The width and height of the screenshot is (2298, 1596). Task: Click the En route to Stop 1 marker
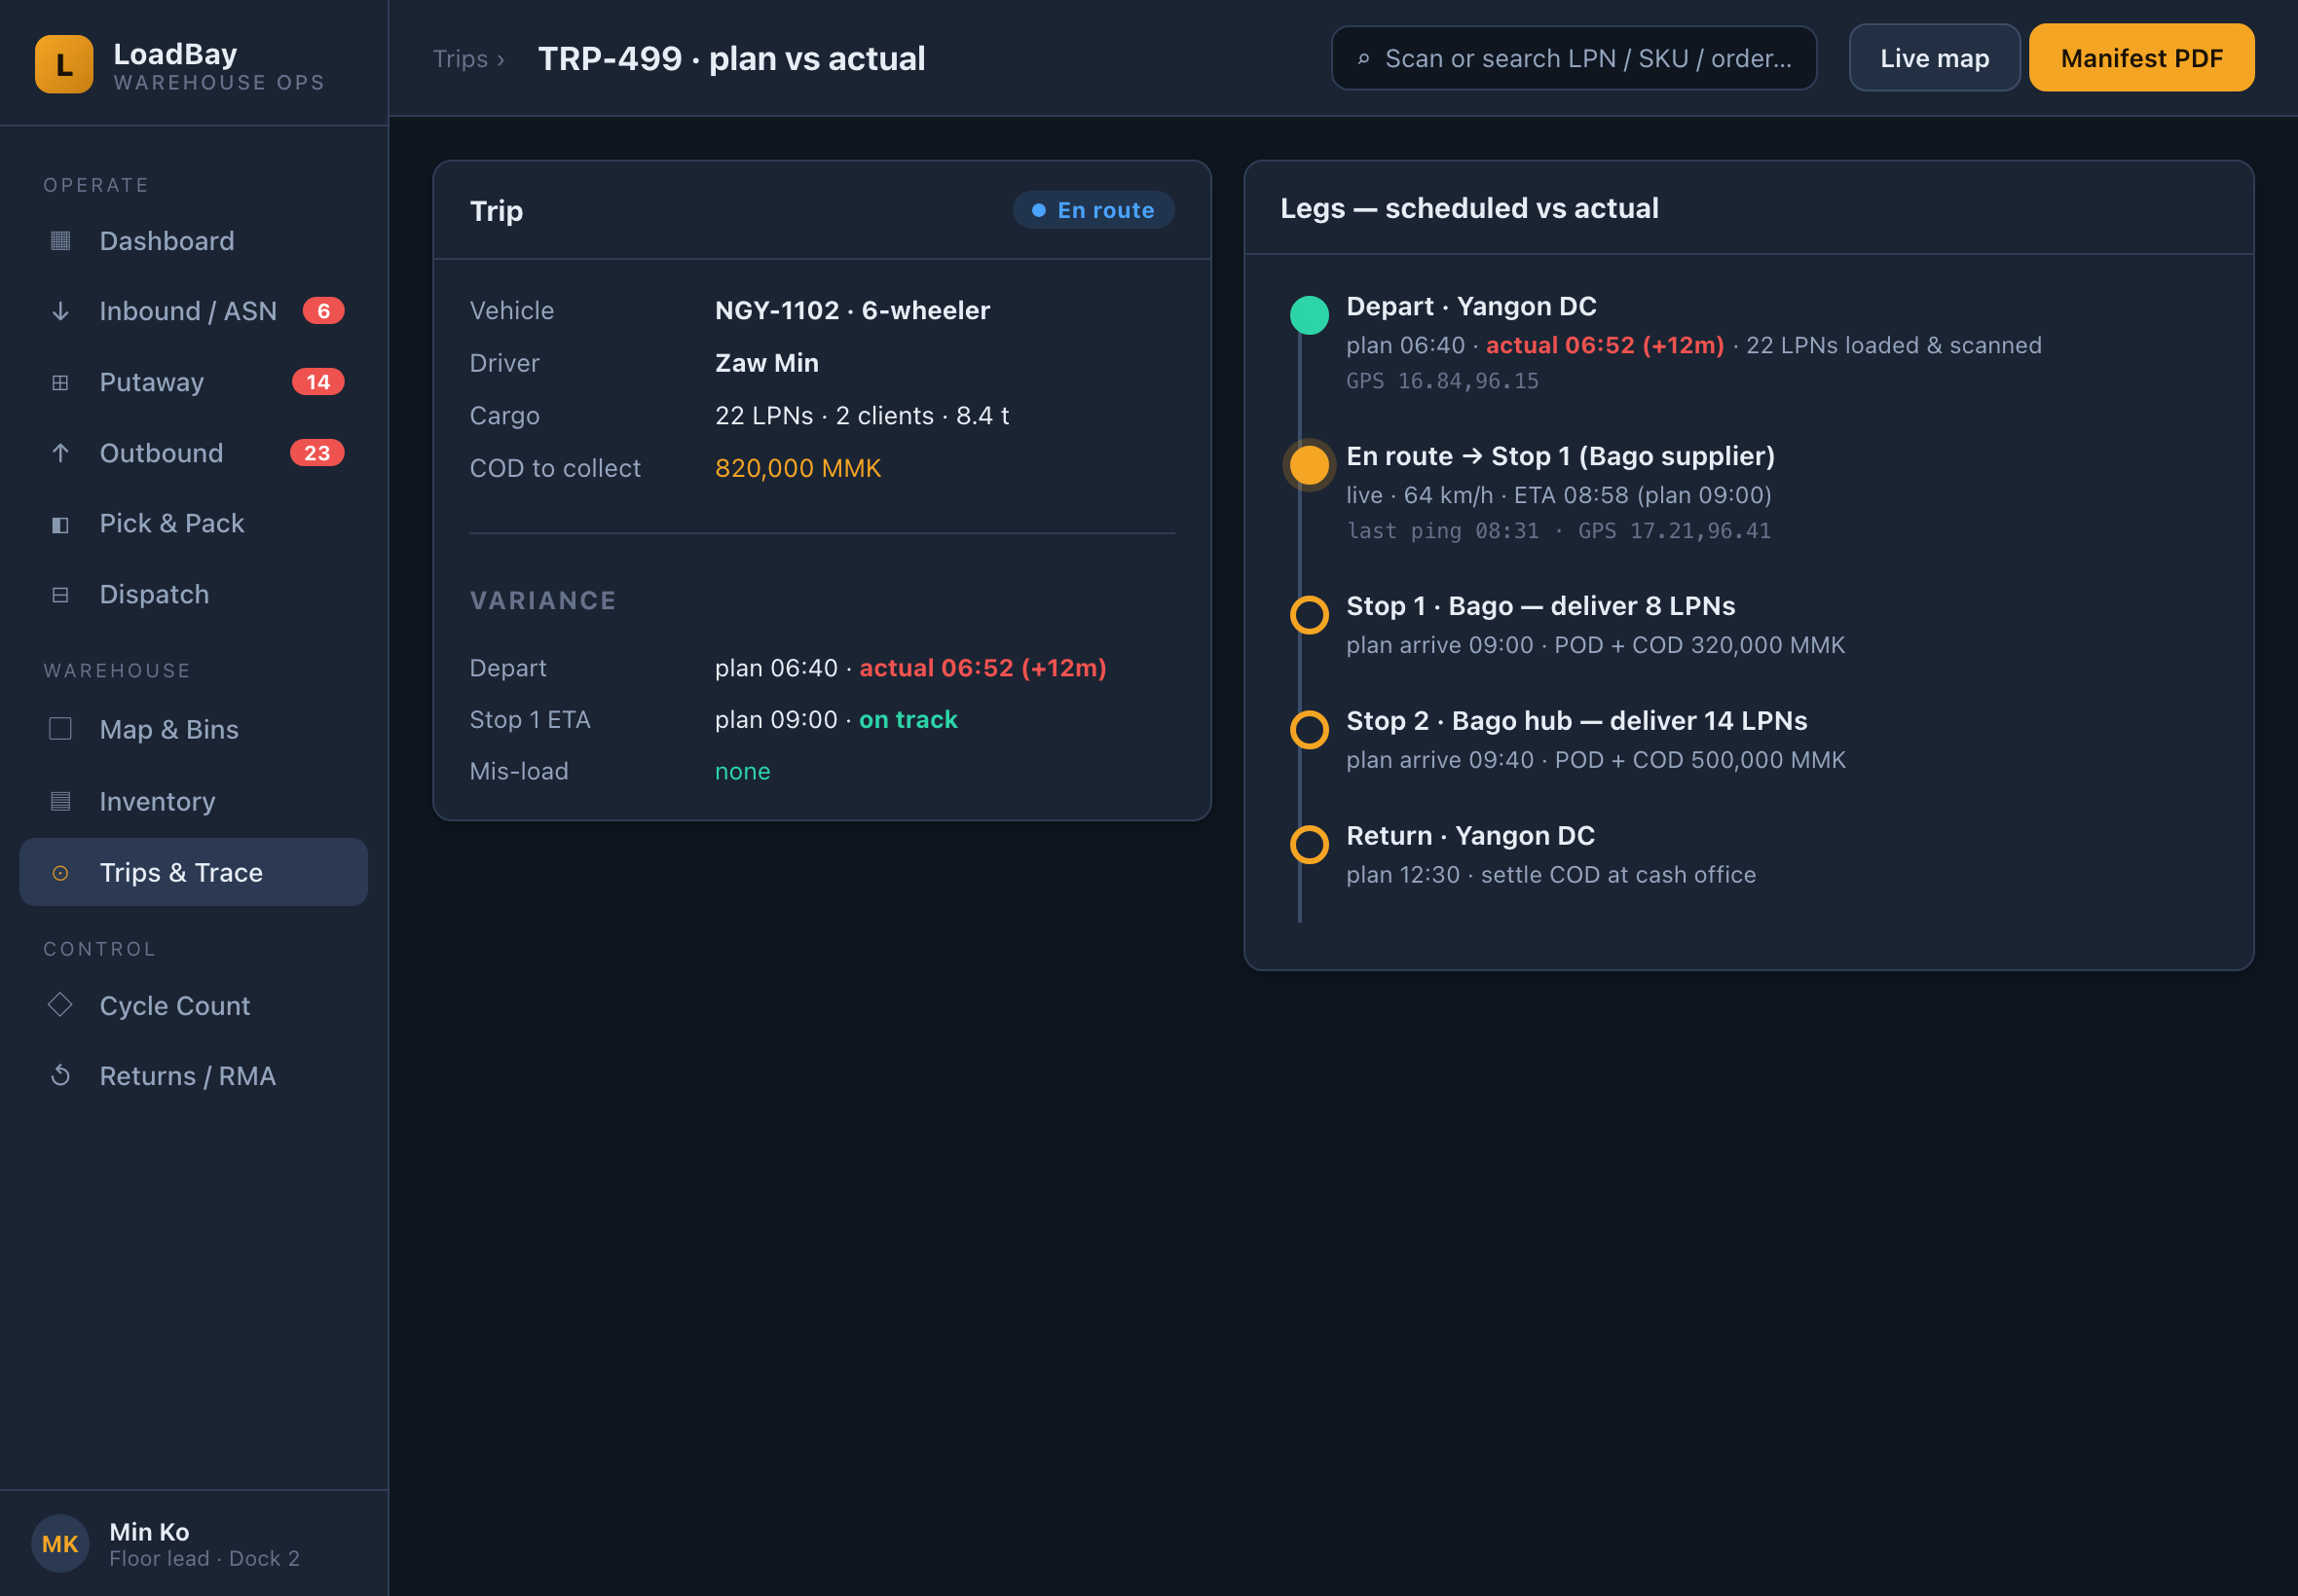point(1309,465)
